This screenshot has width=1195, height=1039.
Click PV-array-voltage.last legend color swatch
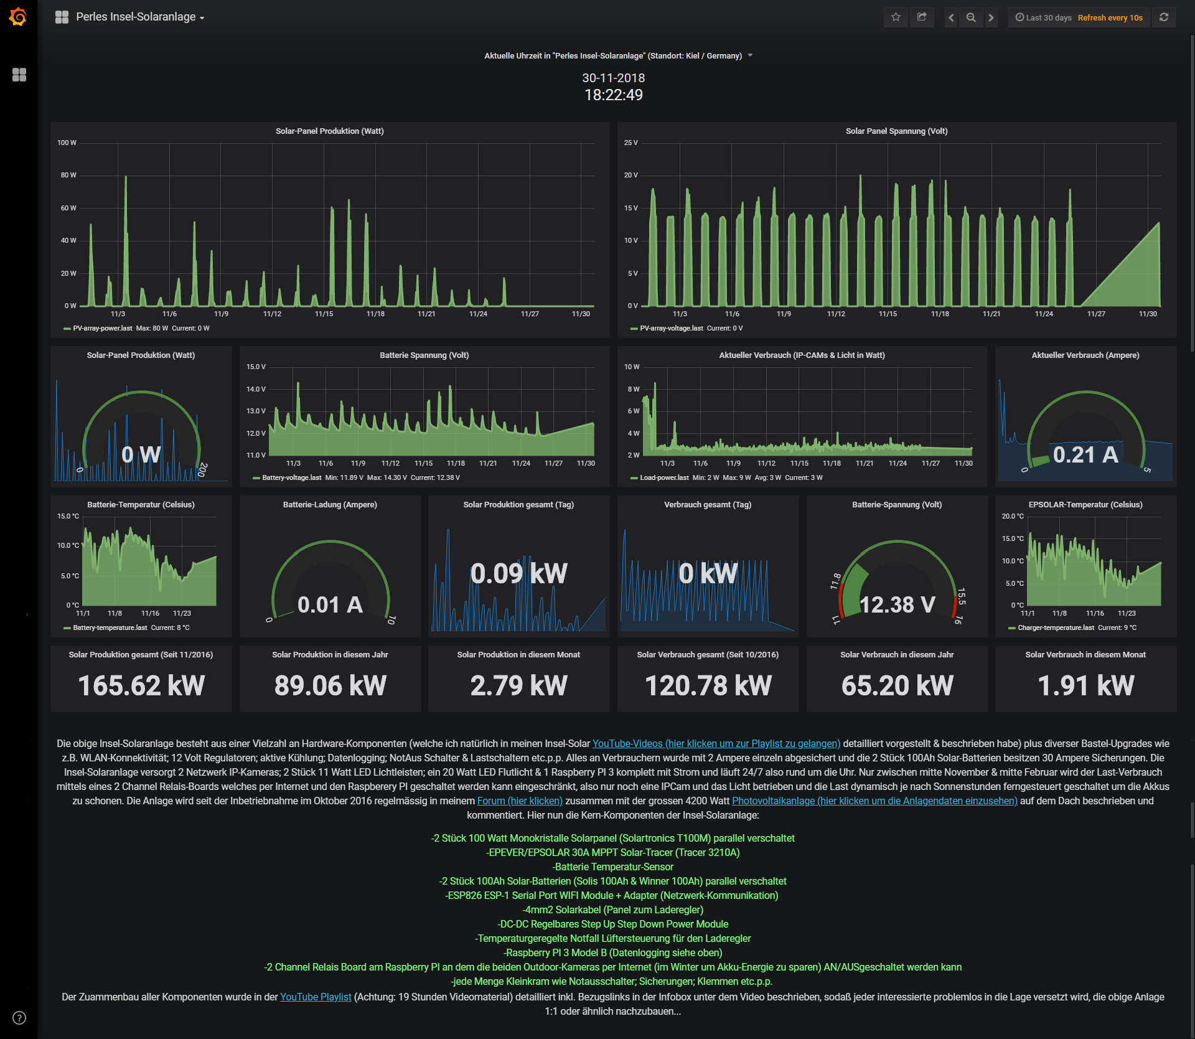coord(634,328)
